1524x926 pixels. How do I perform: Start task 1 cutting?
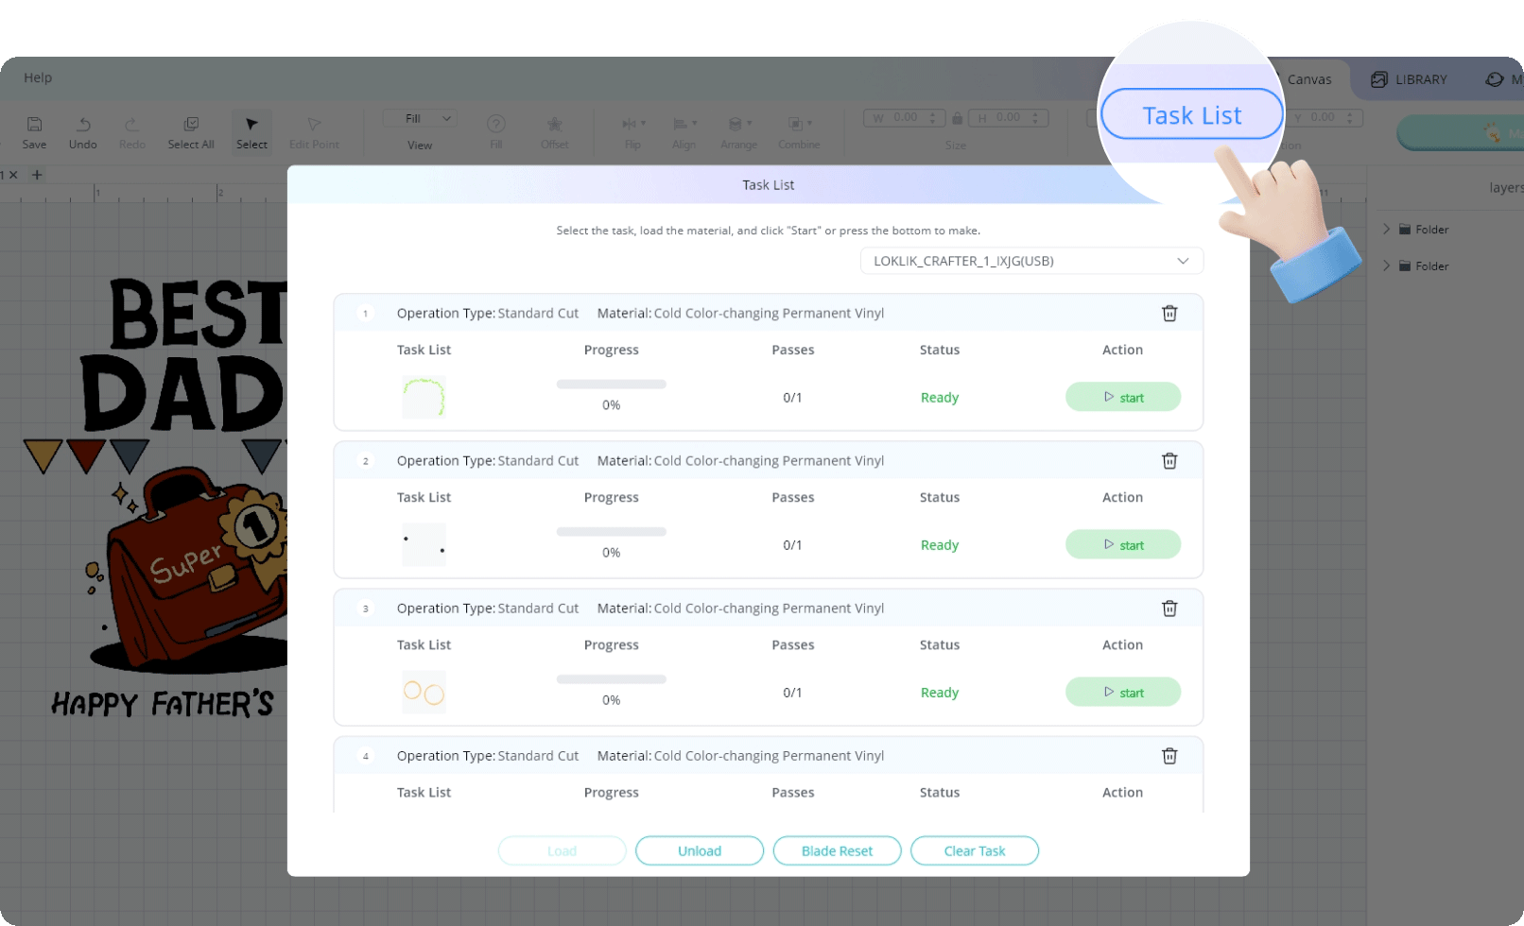pos(1122,398)
